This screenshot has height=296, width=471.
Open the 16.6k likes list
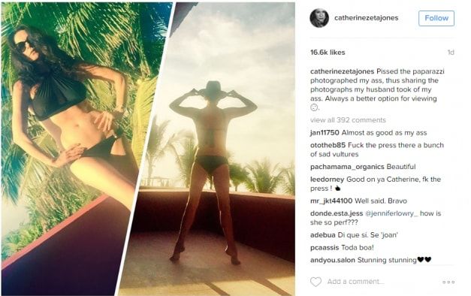coord(328,53)
